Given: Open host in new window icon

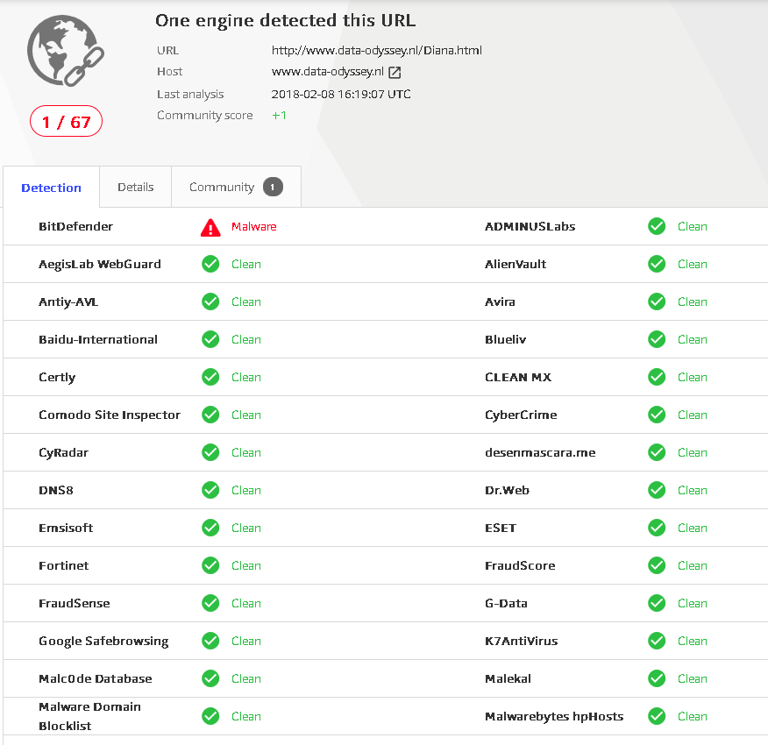Looking at the screenshot, I should 395,73.
